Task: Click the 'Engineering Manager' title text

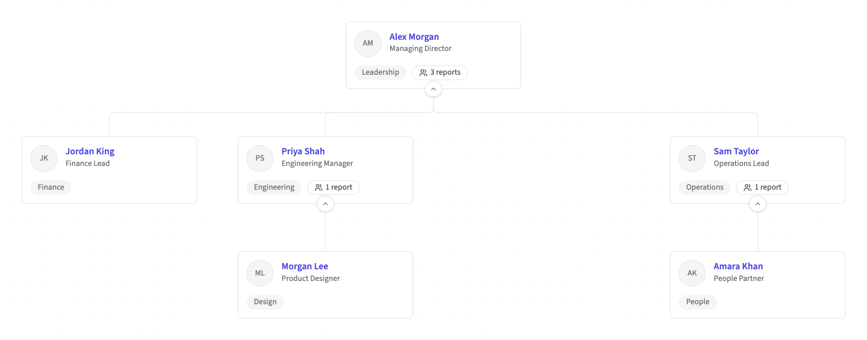Action: (317, 163)
